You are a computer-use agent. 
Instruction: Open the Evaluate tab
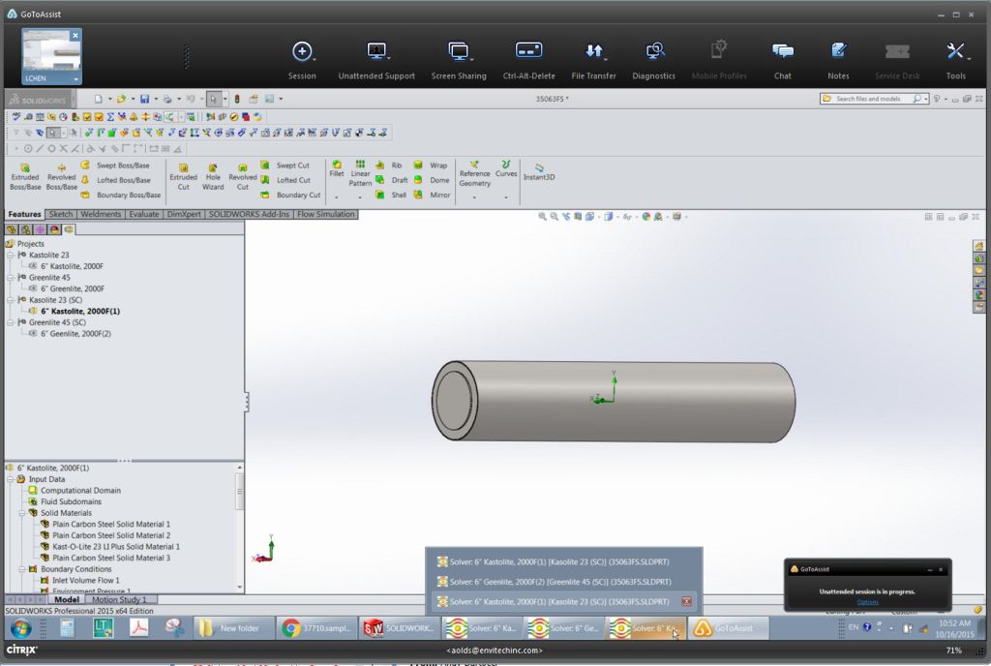[x=144, y=214]
